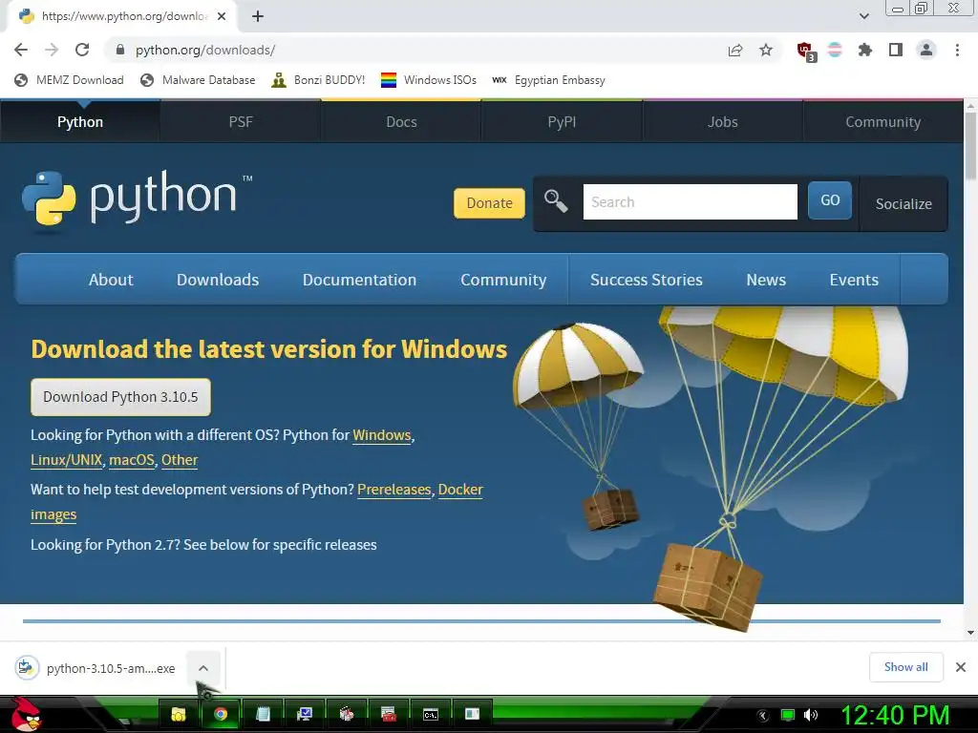This screenshot has width=978, height=733.
Task: Switch to the Jobs tab
Action: tap(722, 121)
